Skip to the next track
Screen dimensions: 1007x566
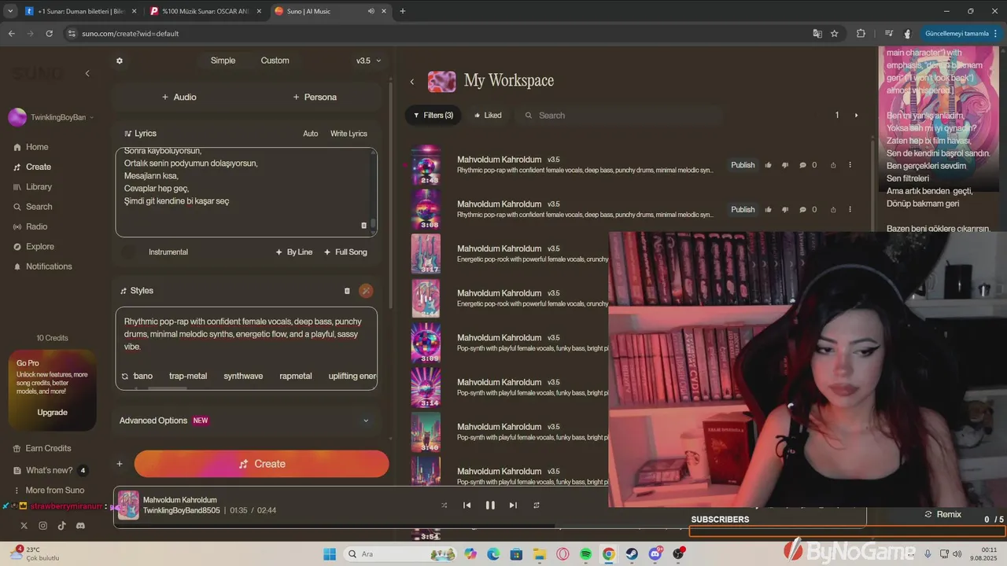pyautogui.click(x=513, y=505)
